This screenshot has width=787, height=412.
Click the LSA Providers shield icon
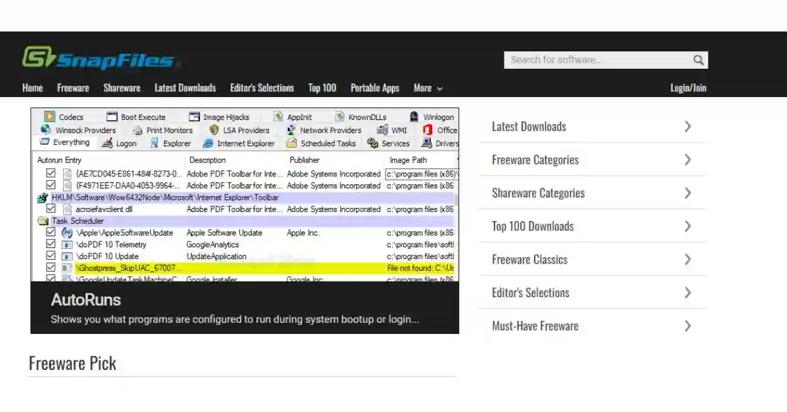pyautogui.click(x=214, y=130)
